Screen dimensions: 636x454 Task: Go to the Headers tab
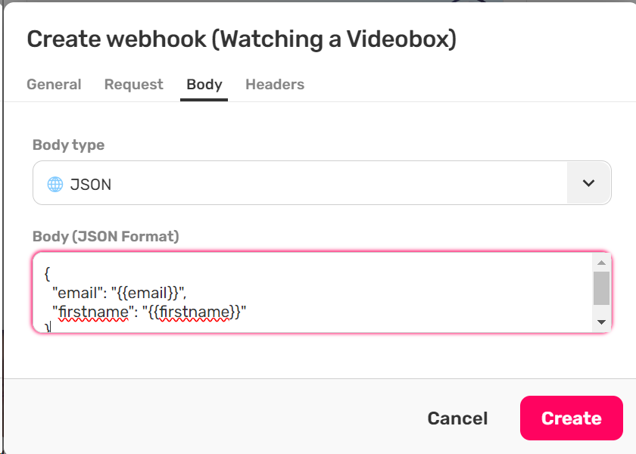(275, 85)
